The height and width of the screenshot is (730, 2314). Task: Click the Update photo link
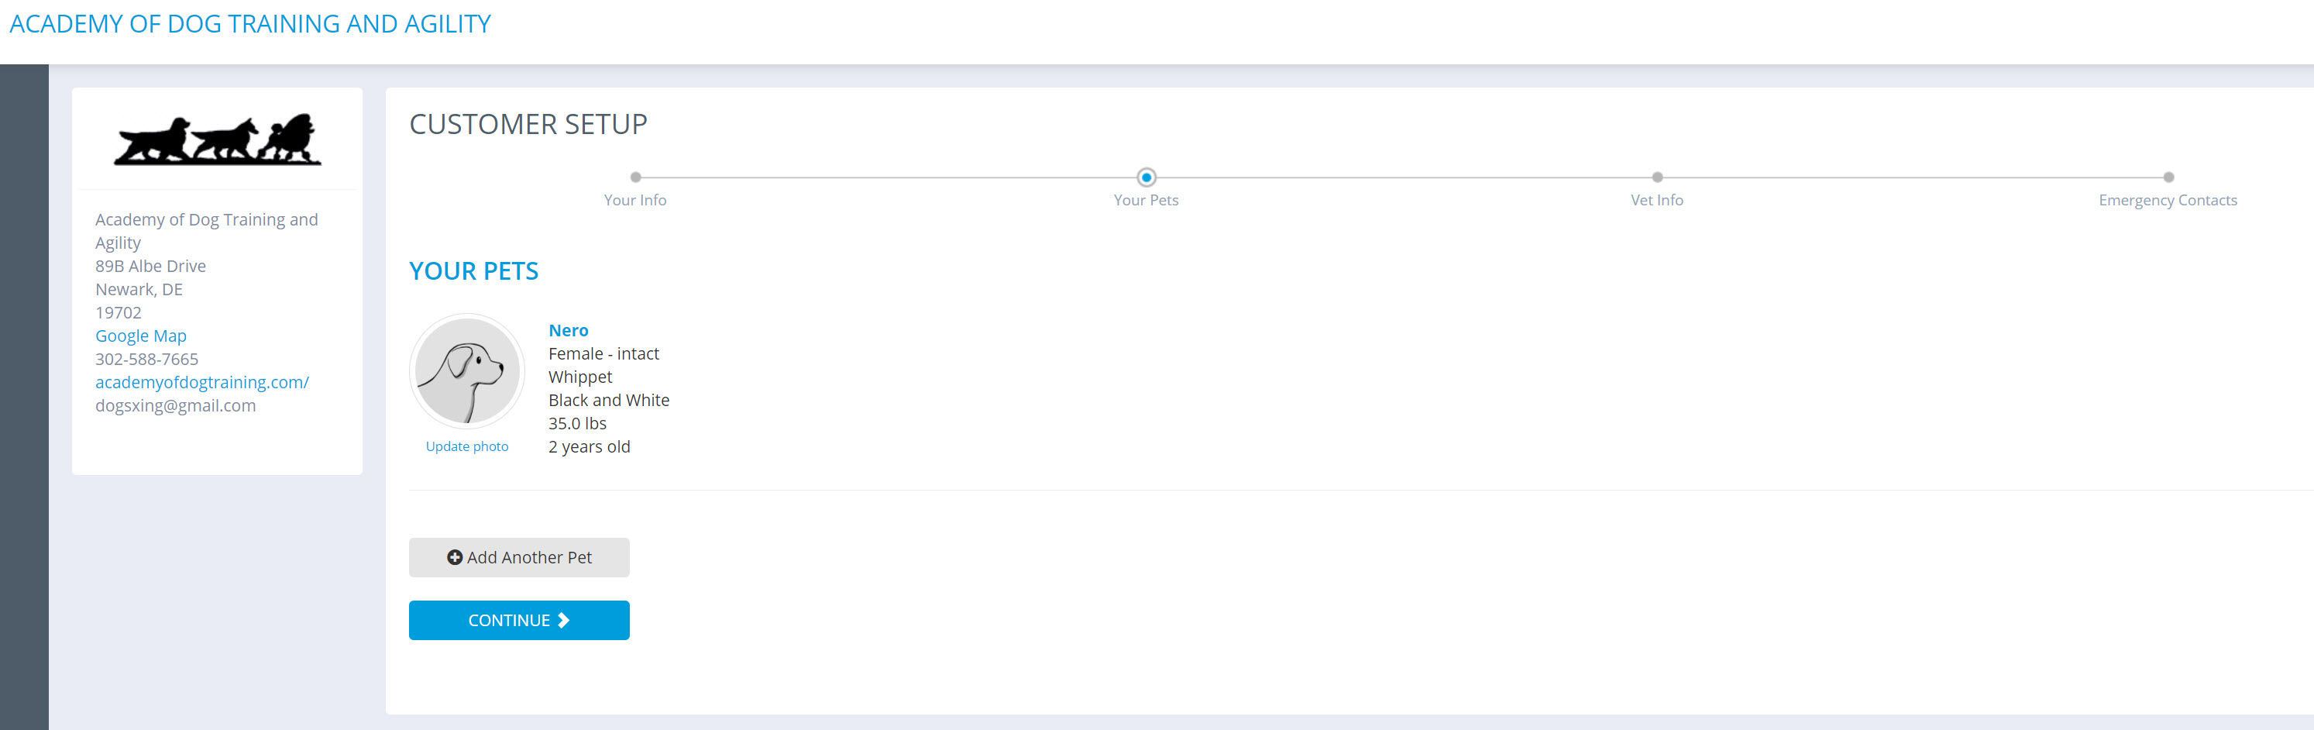(467, 446)
